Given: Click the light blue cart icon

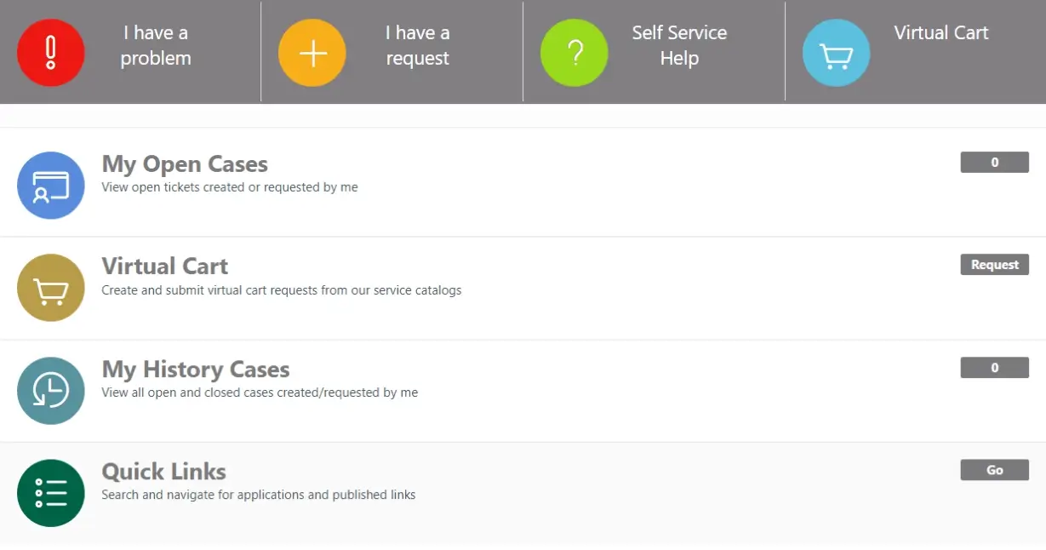Looking at the screenshot, I should (x=836, y=53).
